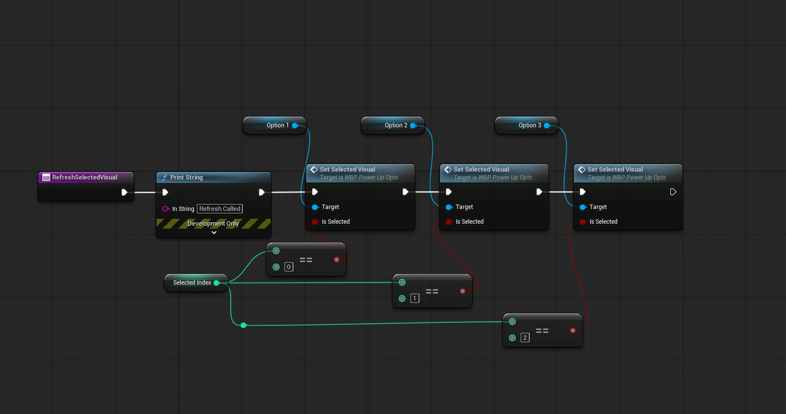Select the Option 2 variable node label
The width and height of the screenshot is (786, 414).
pos(396,126)
